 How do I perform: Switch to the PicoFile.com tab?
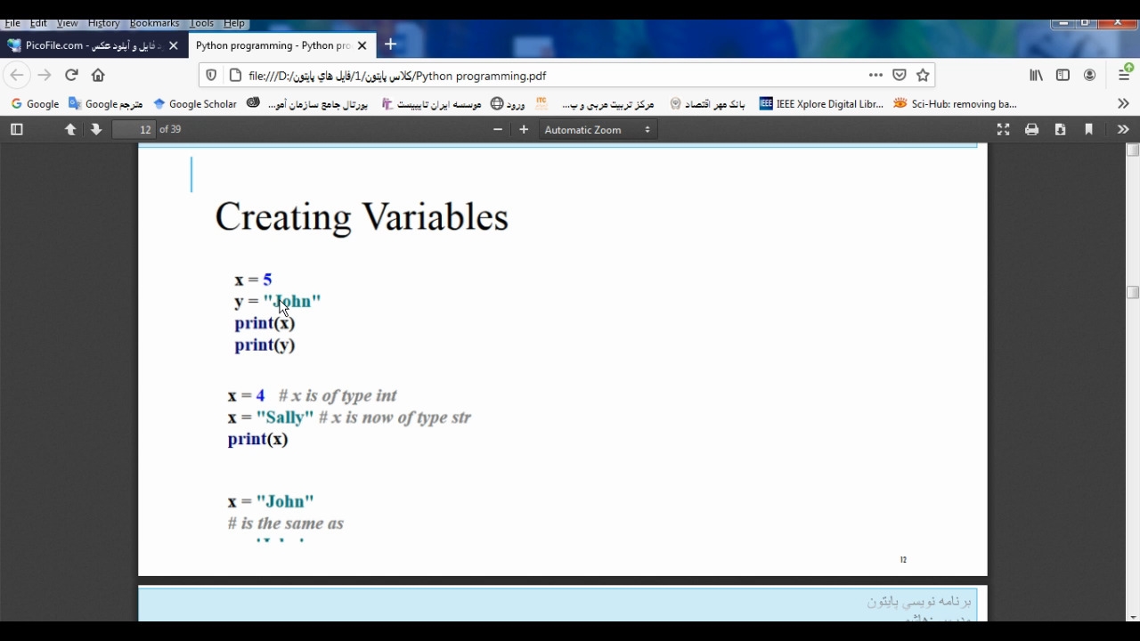[87, 45]
